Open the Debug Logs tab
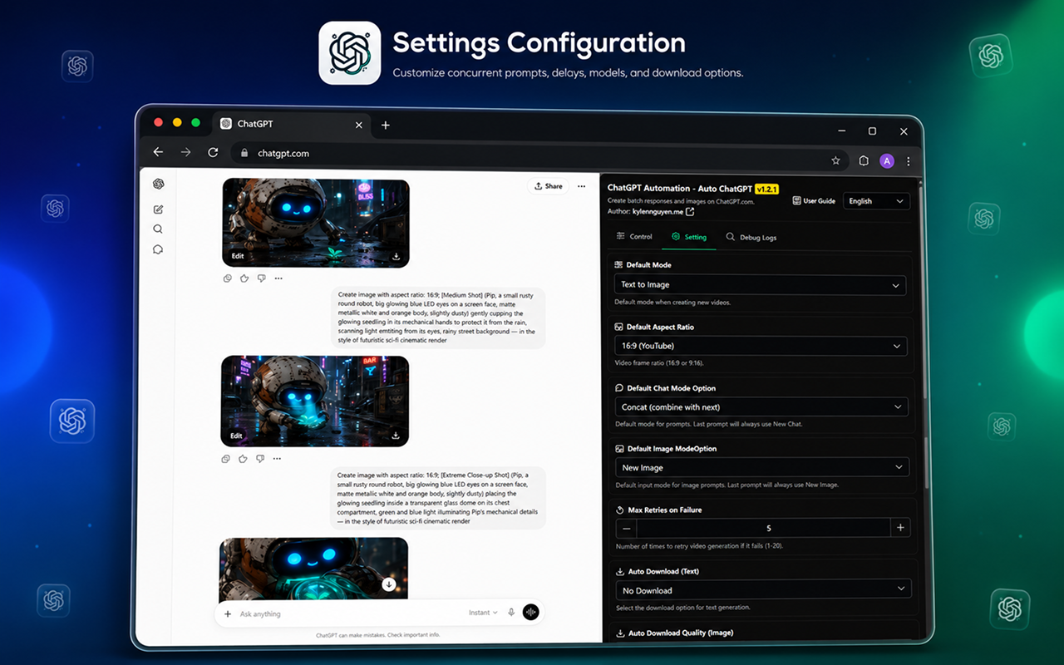The width and height of the screenshot is (1064, 665). click(x=751, y=237)
